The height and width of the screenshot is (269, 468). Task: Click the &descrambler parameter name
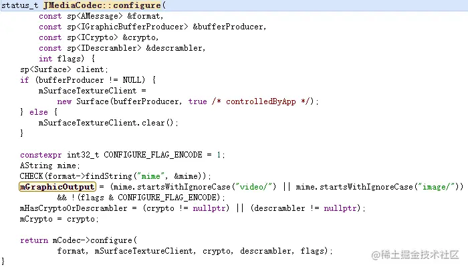pos(175,48)
